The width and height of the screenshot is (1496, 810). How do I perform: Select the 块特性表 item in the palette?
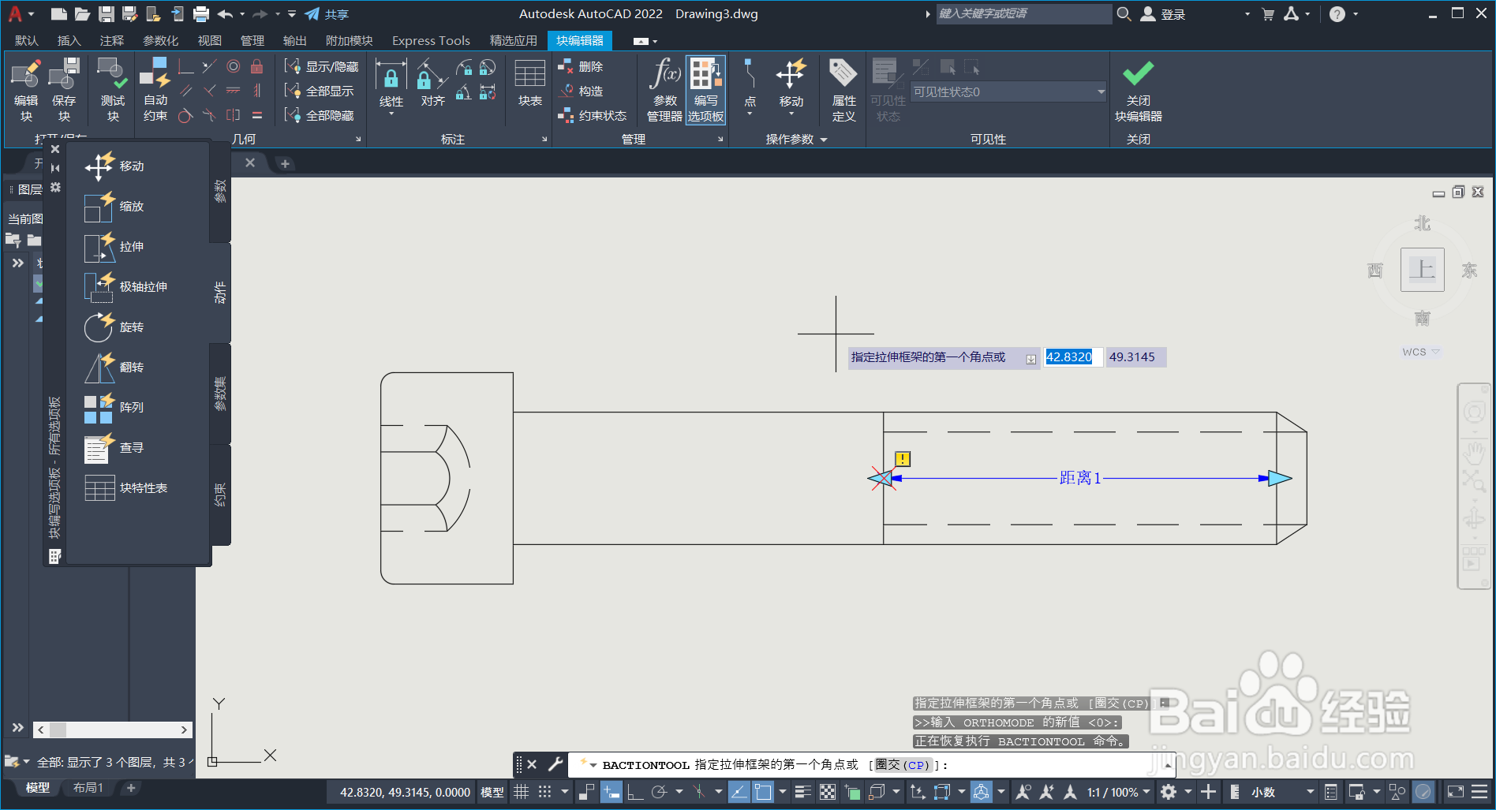click(126, 488)
